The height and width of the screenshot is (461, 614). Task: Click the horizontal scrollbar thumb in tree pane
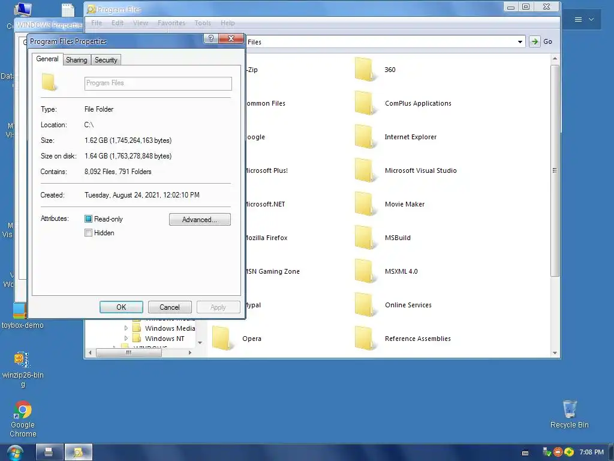[129, 352]
